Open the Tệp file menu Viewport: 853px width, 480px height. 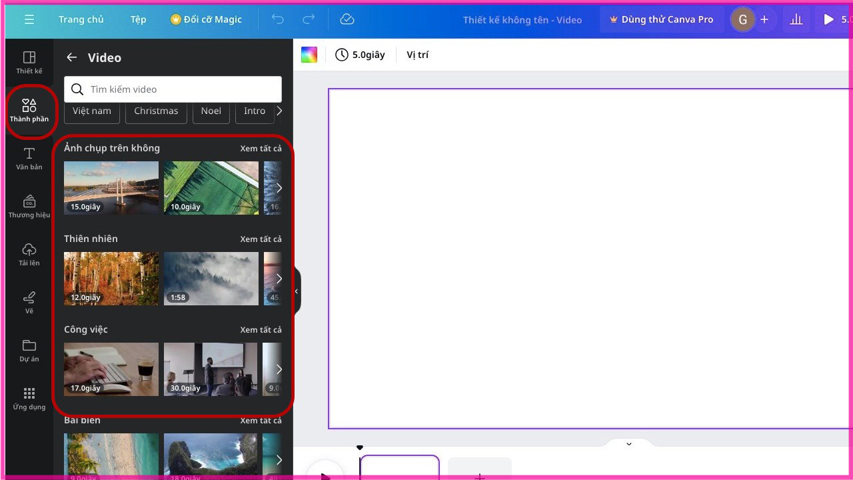pos(138,19)
